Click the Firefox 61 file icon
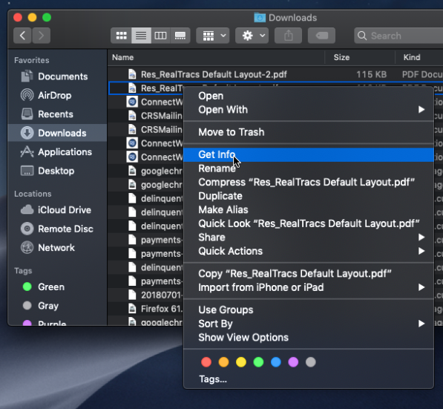 coord(132,309)
